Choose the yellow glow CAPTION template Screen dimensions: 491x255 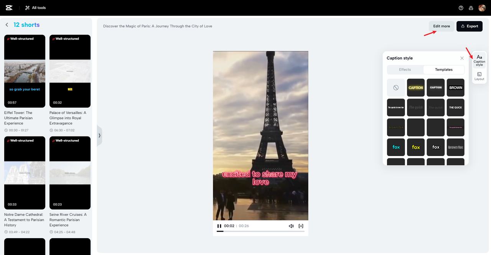416,87
